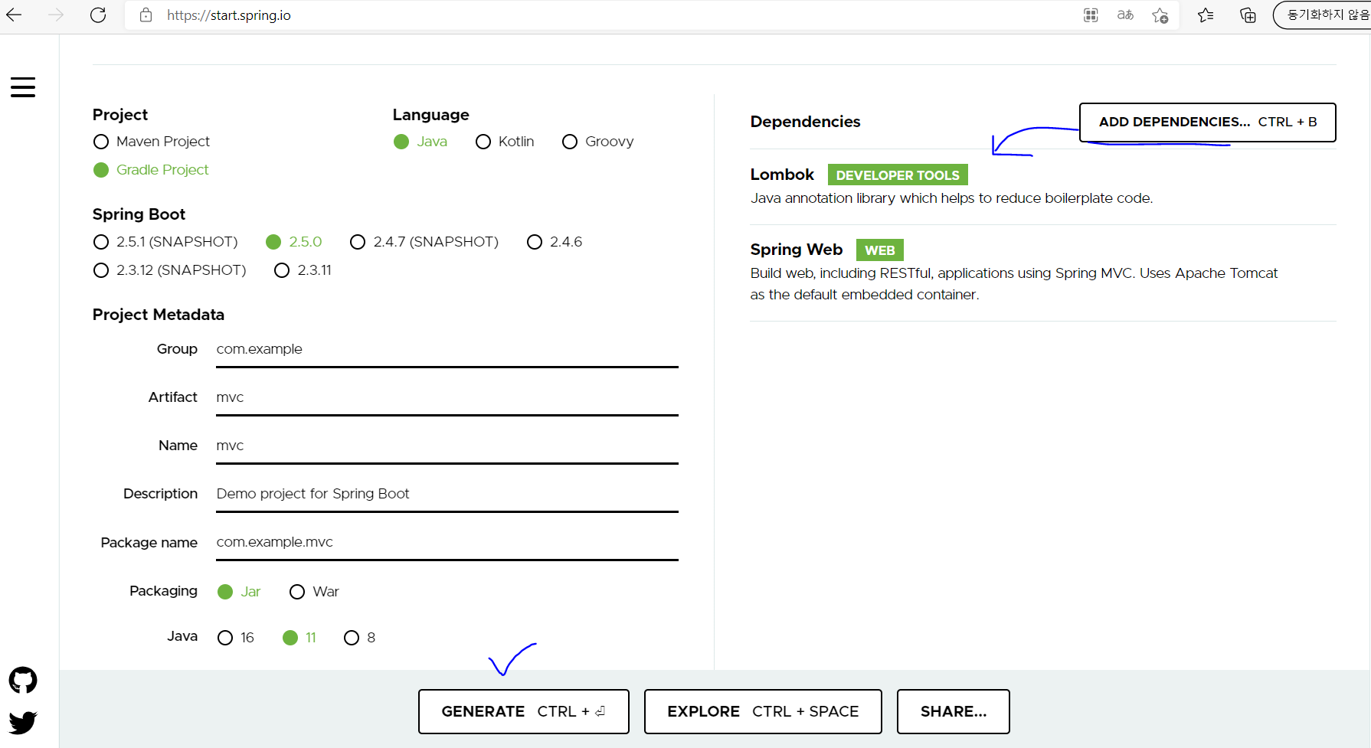Click the Dependencies heading
The height and width of the screenshot is (748, 1371).
point(805,122)
